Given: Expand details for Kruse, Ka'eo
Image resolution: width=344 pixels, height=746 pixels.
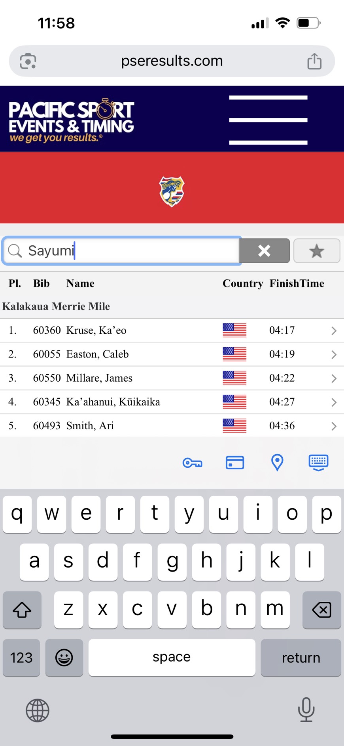Looking at the screenshot, I should [x=334, y=331].
